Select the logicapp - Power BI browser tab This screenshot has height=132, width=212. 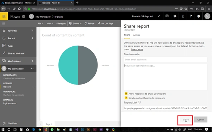point(55,3)
